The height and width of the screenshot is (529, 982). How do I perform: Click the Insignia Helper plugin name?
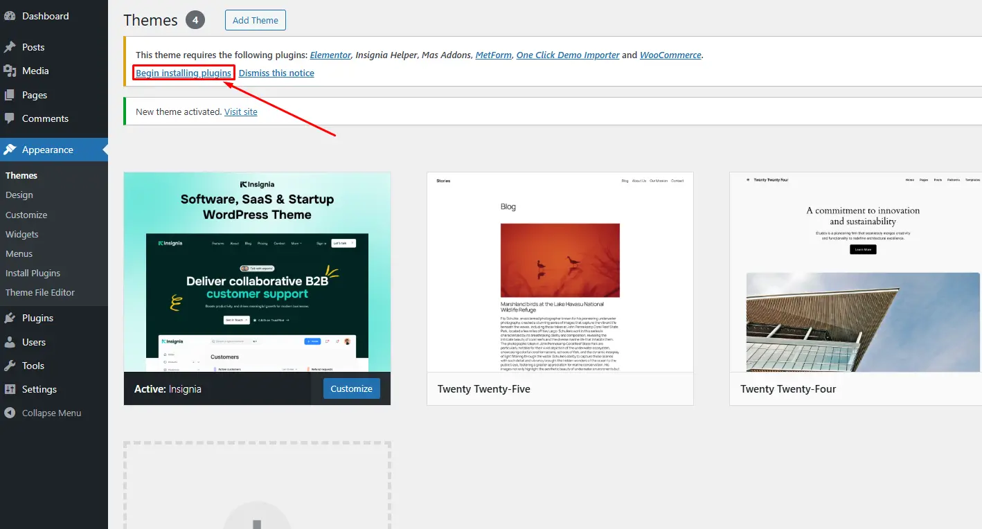(x=386, y=55)
